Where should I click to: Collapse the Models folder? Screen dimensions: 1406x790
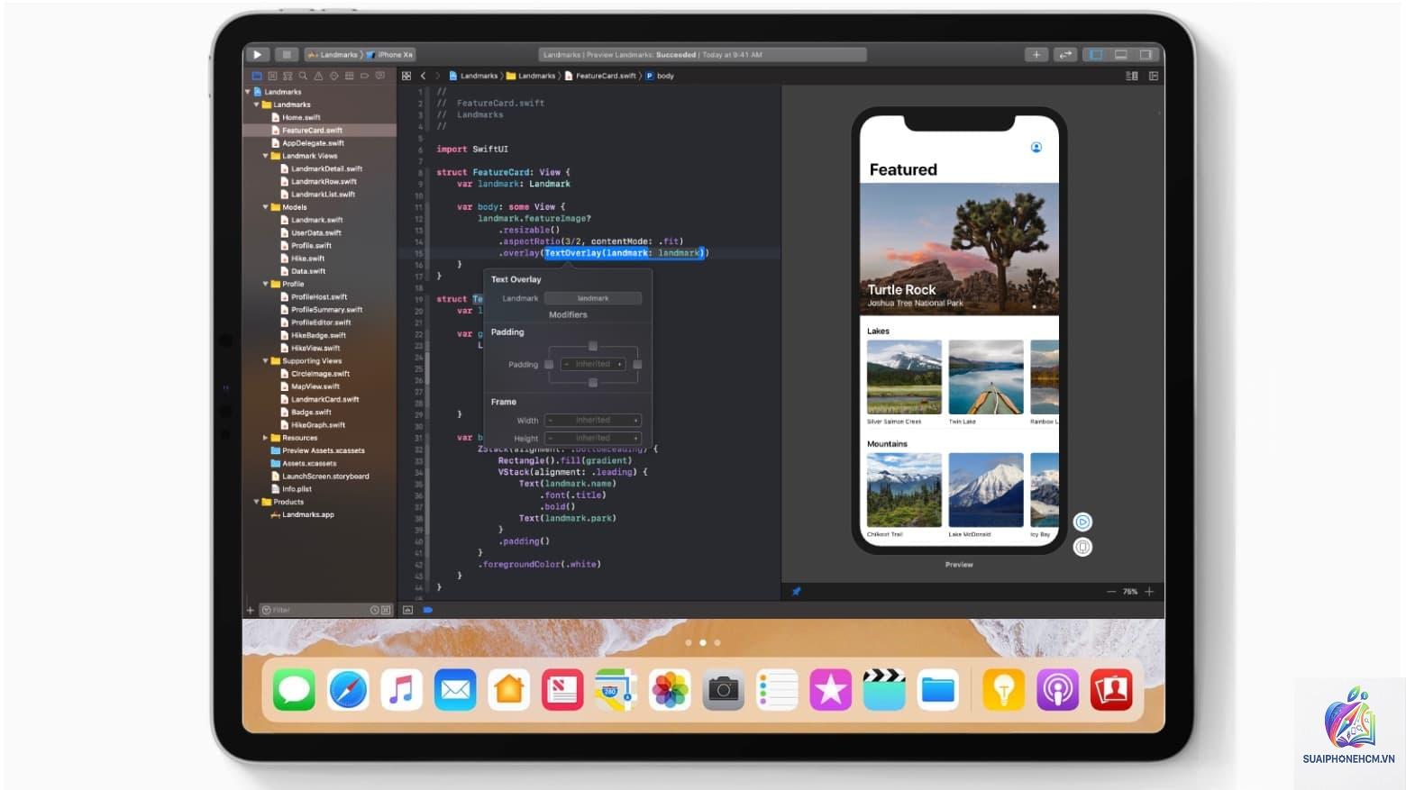(265, 207)
